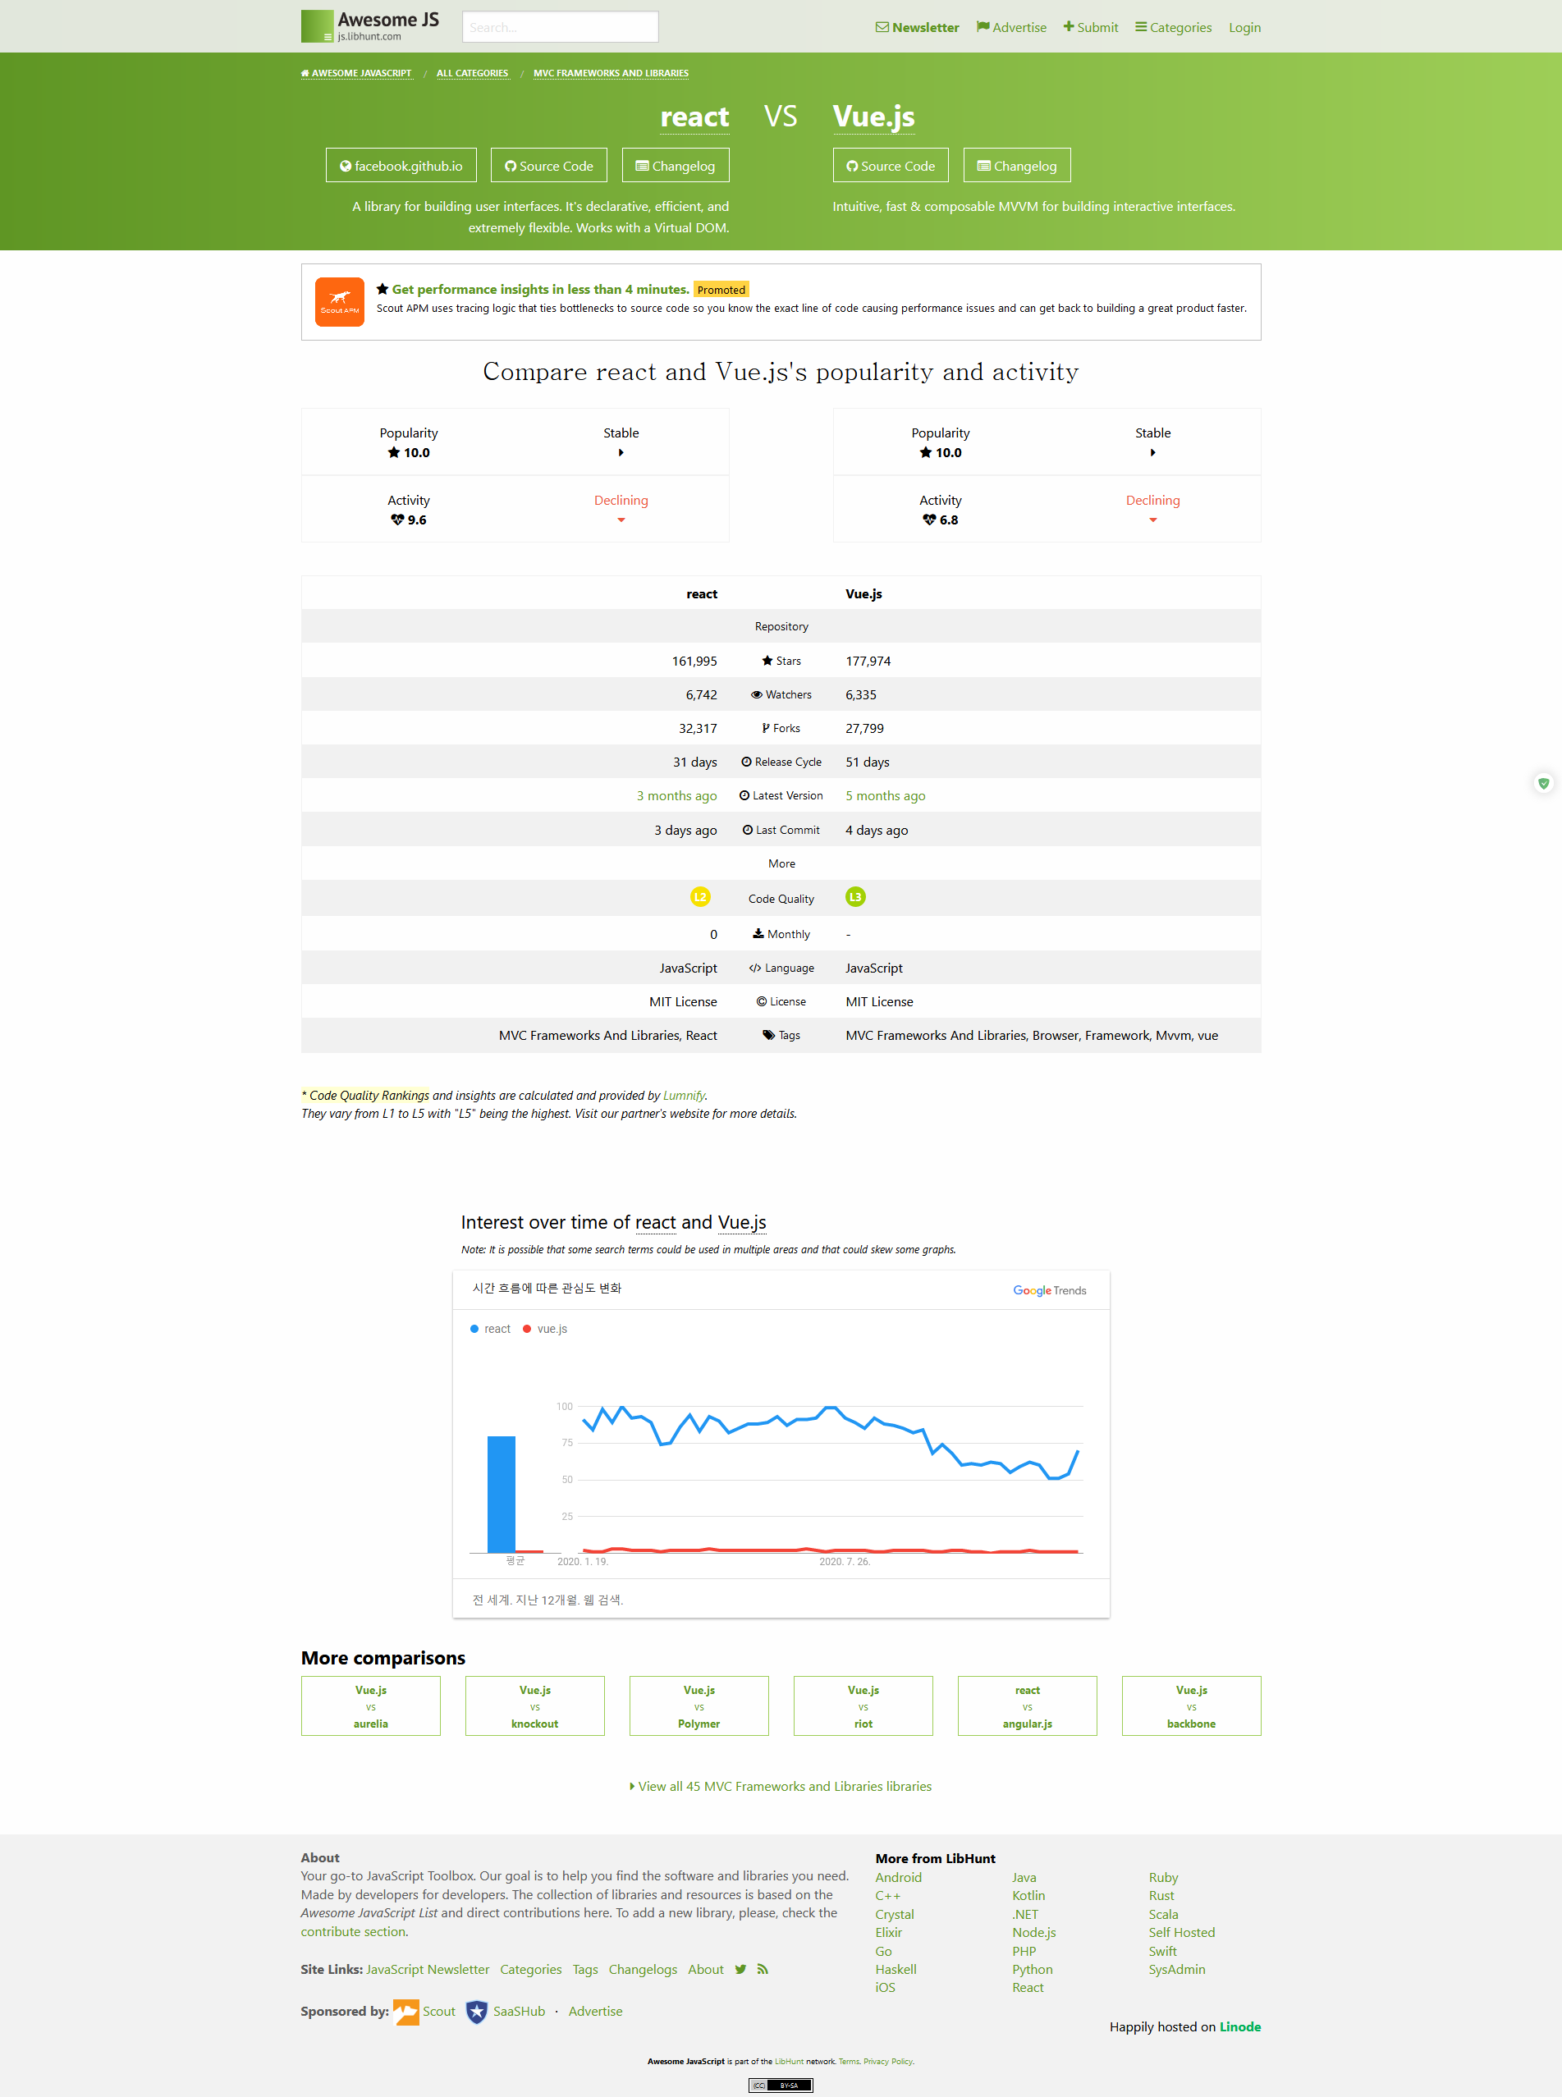Click the footer RSS feed icon

762,1969
